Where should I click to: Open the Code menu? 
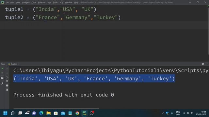click(x=34, y=3)
